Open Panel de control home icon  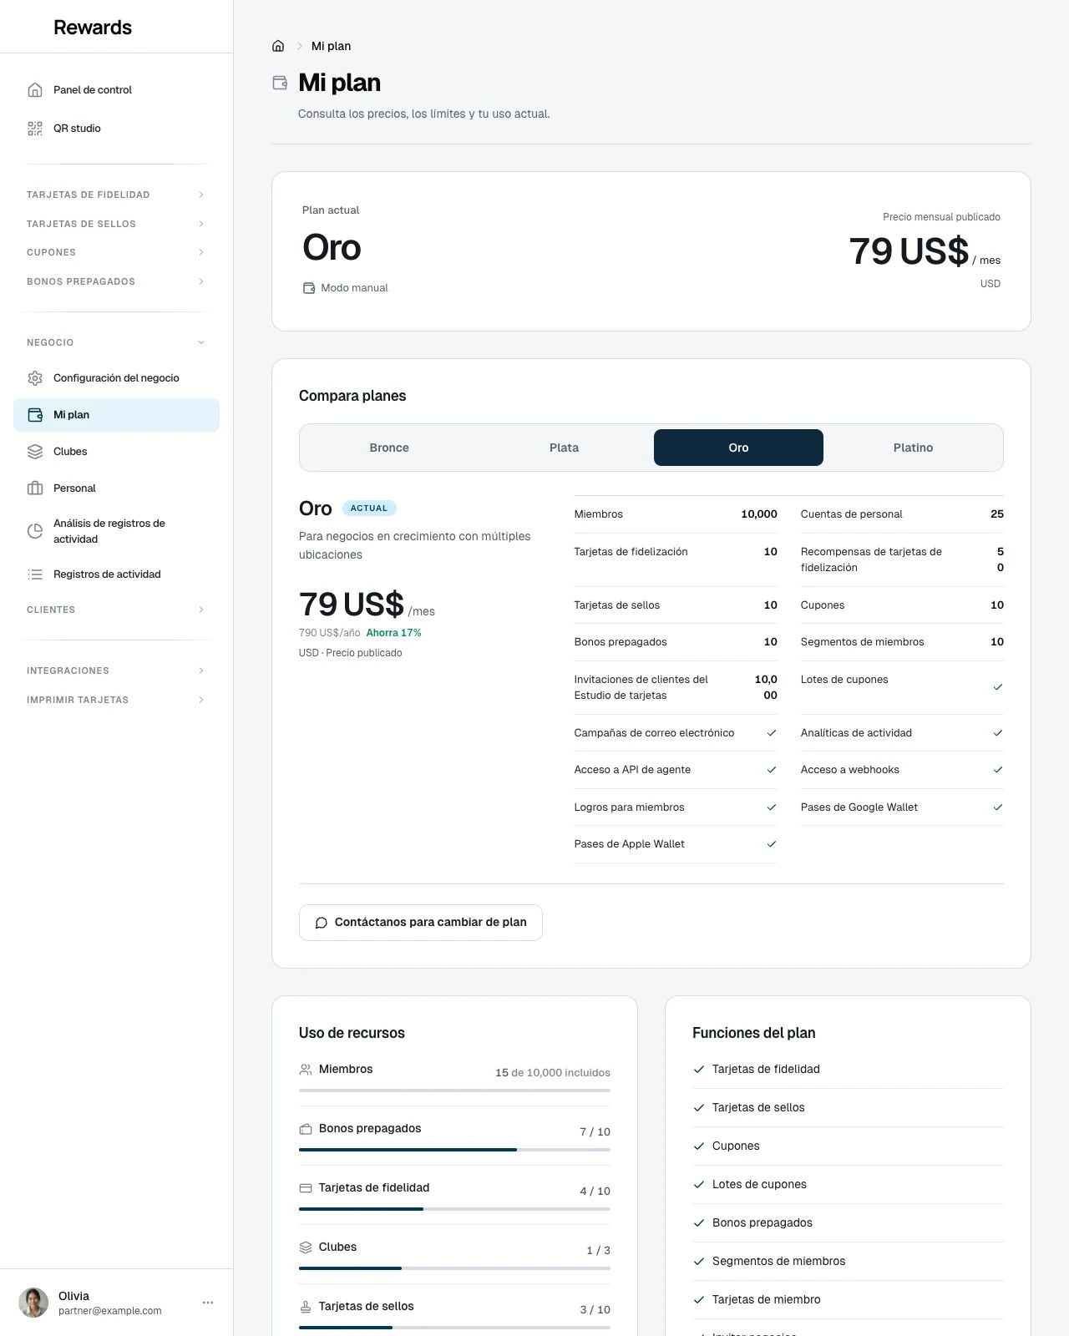35,90
